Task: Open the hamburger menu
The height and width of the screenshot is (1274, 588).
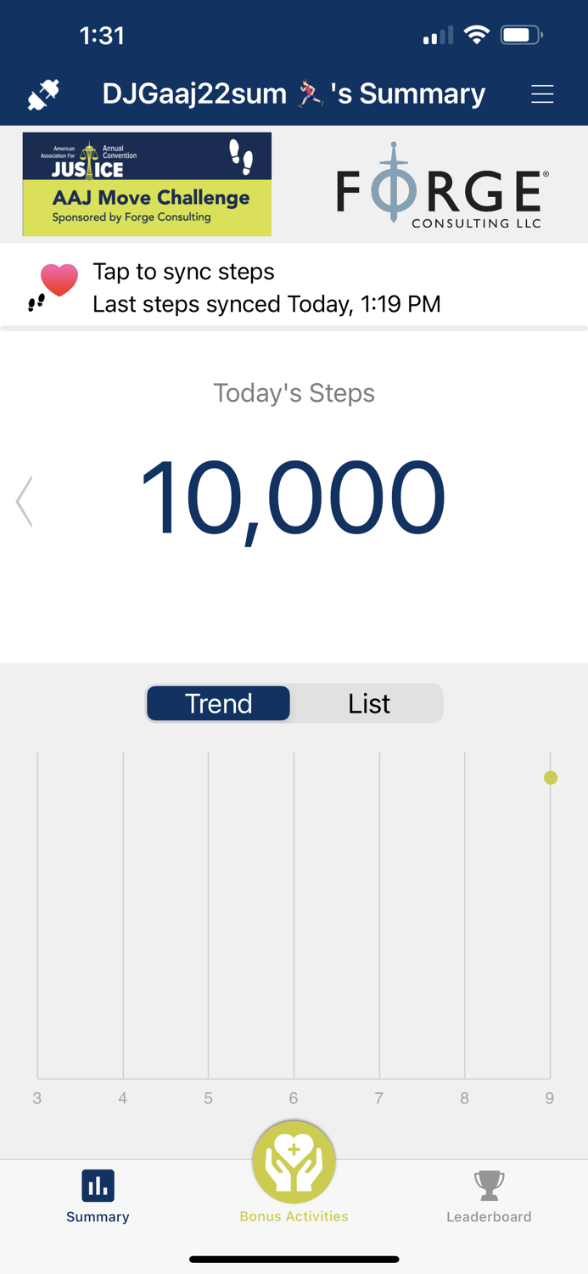Action: click(x=542, y=94)
